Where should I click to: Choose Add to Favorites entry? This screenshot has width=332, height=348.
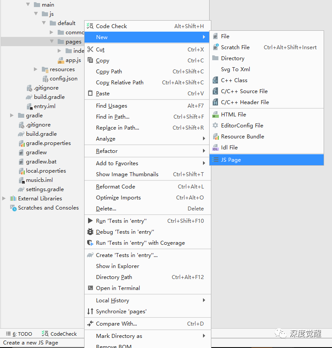[x=148, y=163]
